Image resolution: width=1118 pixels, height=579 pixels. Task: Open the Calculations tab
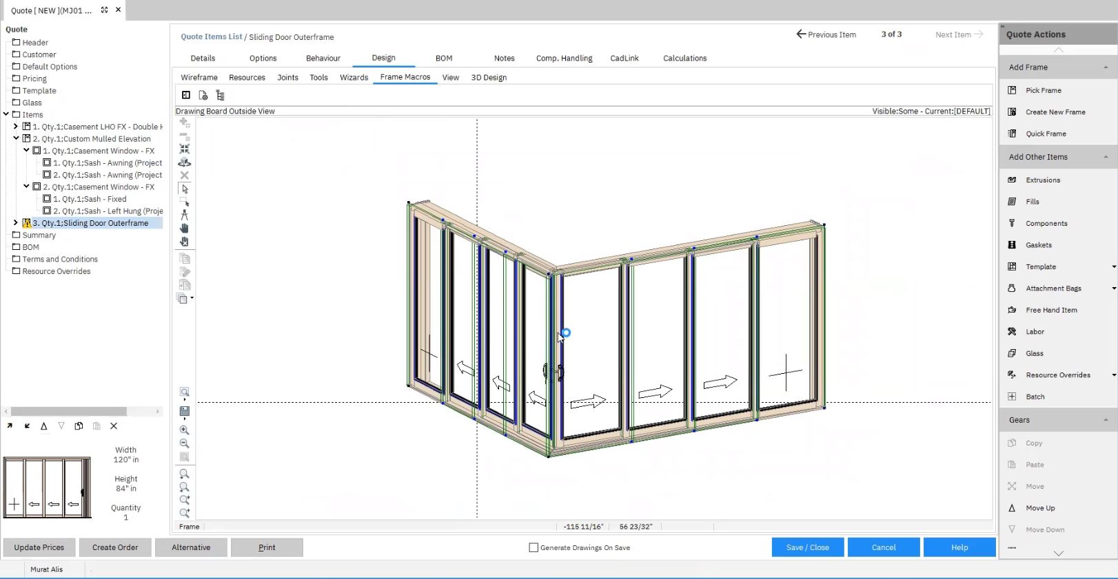[x=684, y=59]
